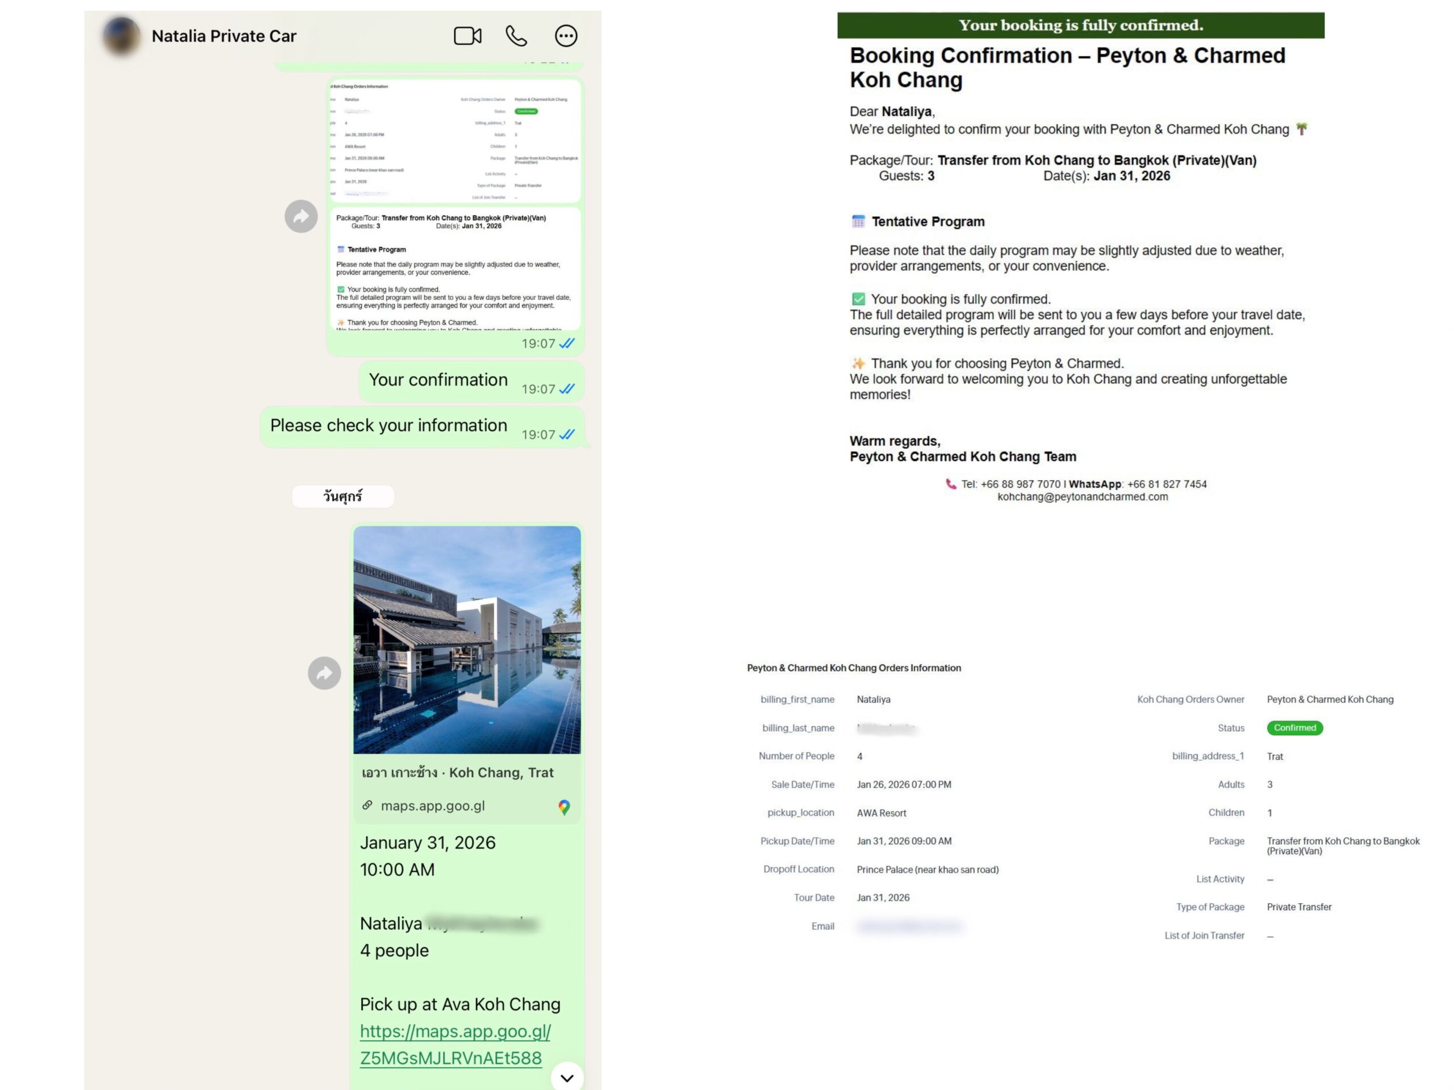Select the 'Your confirmation' message bubble
The image size is (1454, 1090).
tap(438, 380)
